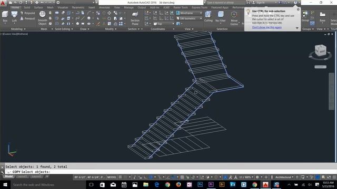This screenshot has width=337, height=189.
Task: Switch to the Model layout tab
Action: [9, 176]
